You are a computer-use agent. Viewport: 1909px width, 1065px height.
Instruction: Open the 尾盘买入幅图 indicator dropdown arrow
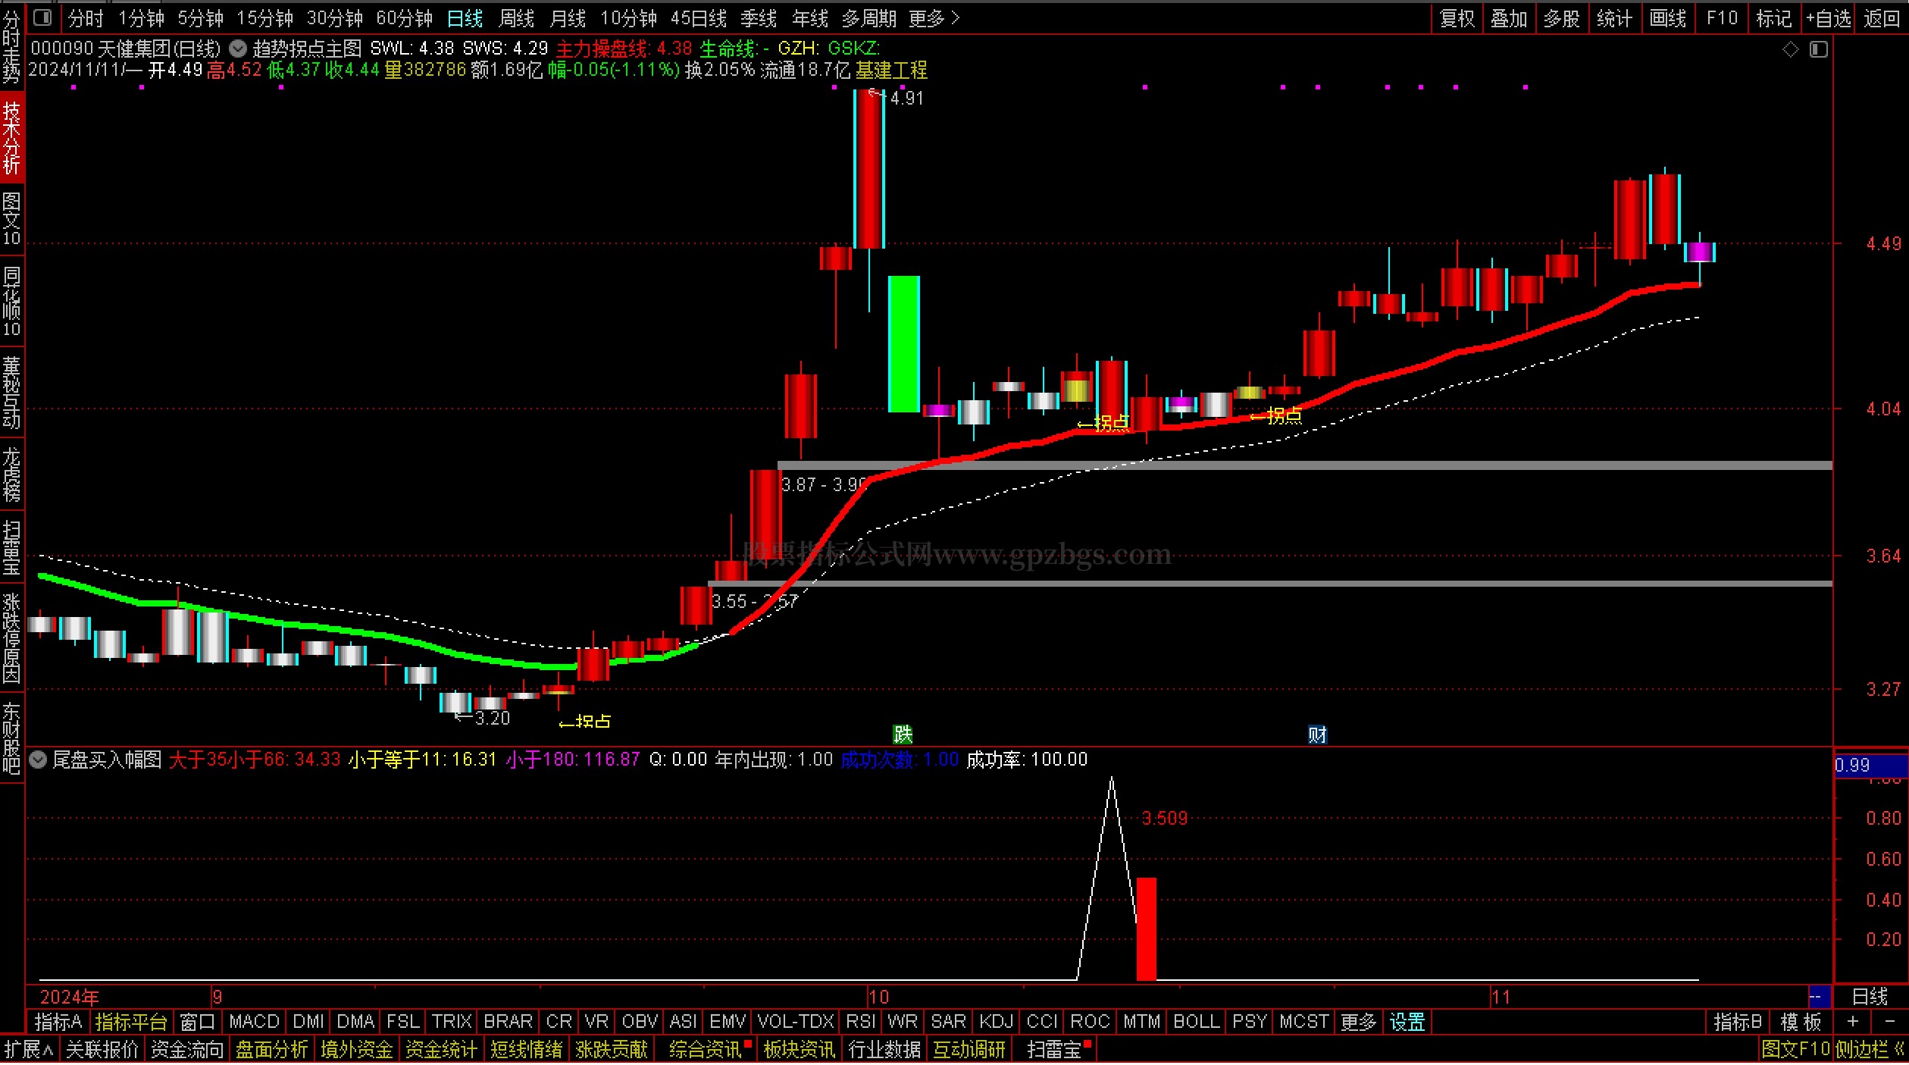[x=38, y=760]
